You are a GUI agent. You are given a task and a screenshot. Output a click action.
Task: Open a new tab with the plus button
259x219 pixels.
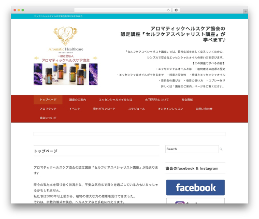click(x=246, y=11)
